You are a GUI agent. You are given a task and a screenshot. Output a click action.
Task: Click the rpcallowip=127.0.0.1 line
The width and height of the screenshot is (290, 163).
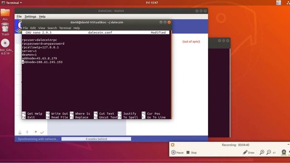click(x=40, y=47)
